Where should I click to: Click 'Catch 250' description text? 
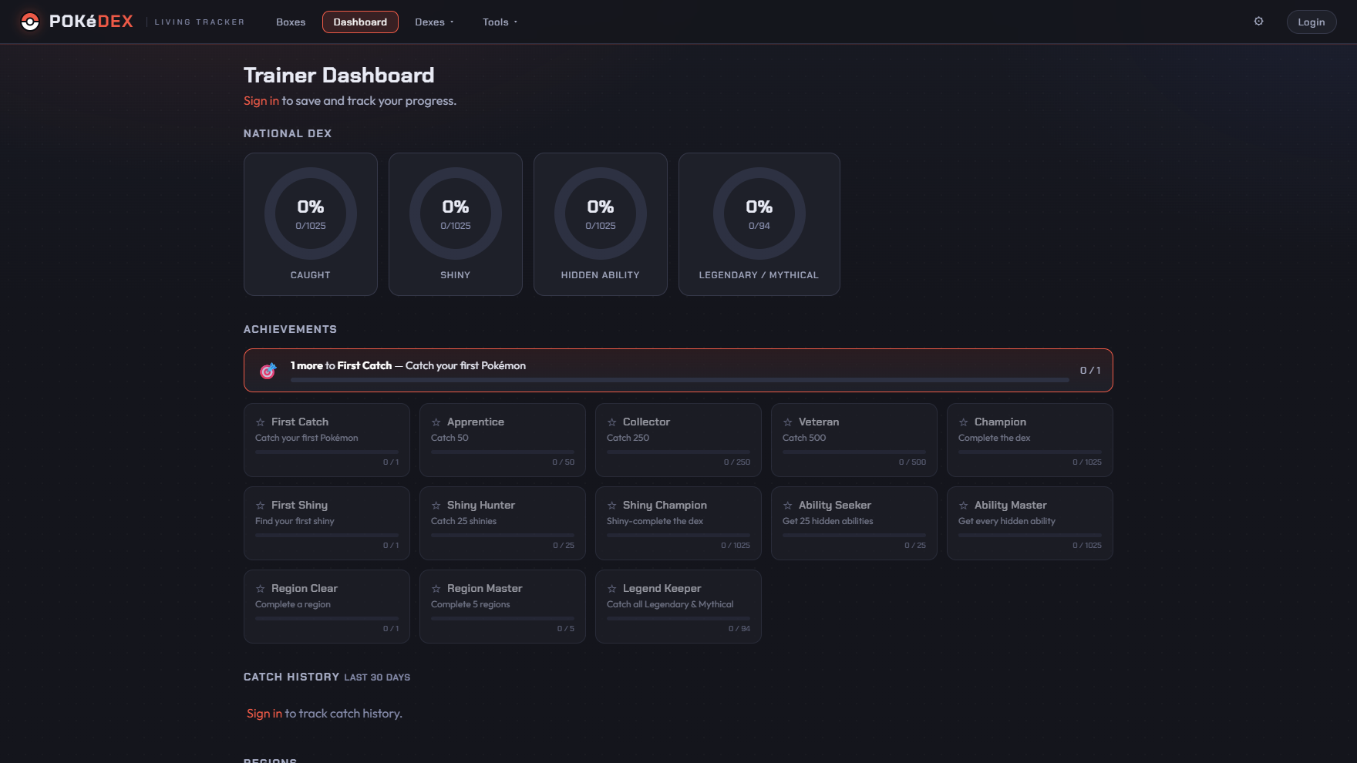pyautogui.click(x=628, y=438)
